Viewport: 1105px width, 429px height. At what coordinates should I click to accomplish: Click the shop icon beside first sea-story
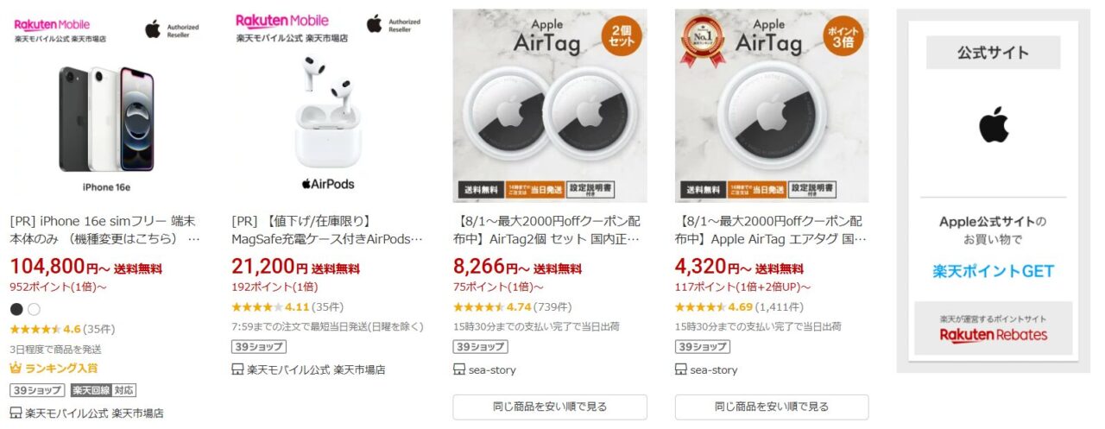click(x=459, y=369)
